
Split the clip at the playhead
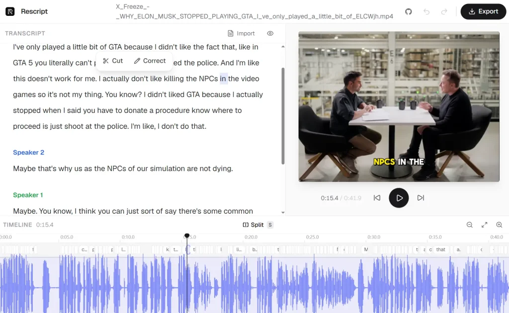click(257, 225)
